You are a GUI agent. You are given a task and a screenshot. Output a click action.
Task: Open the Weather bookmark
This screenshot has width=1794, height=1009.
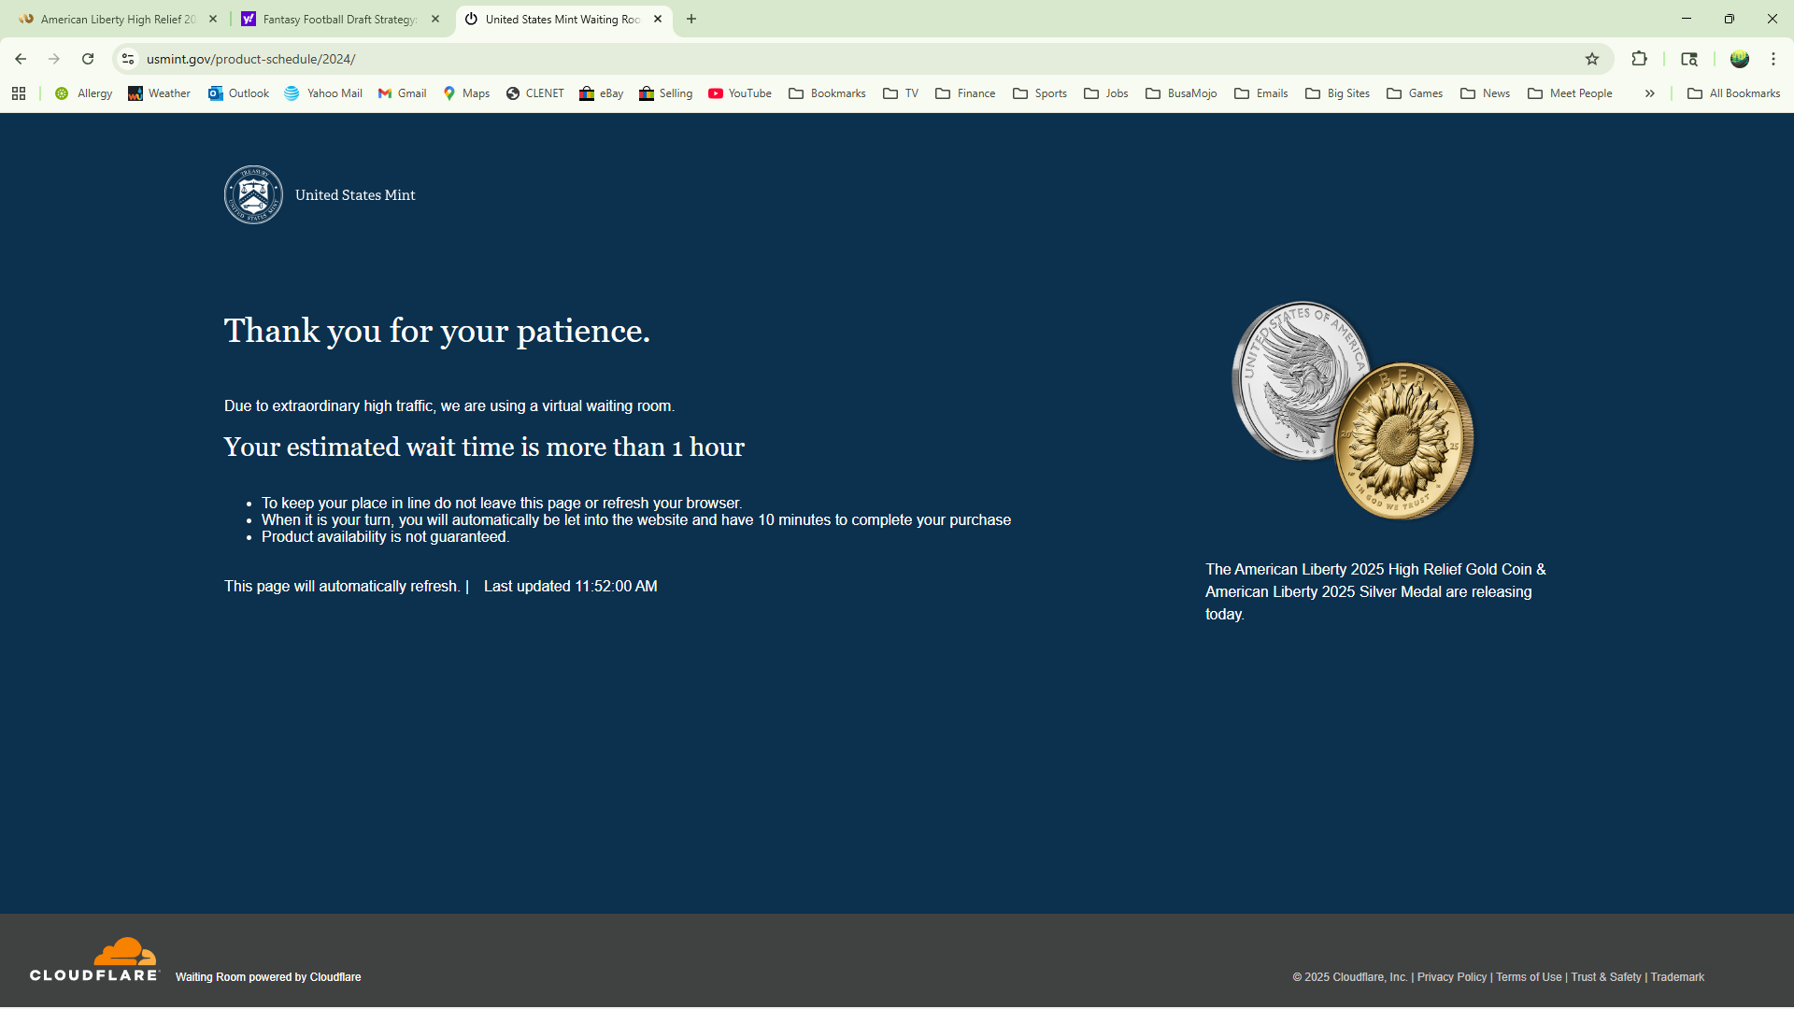click(x=159, y=93)
